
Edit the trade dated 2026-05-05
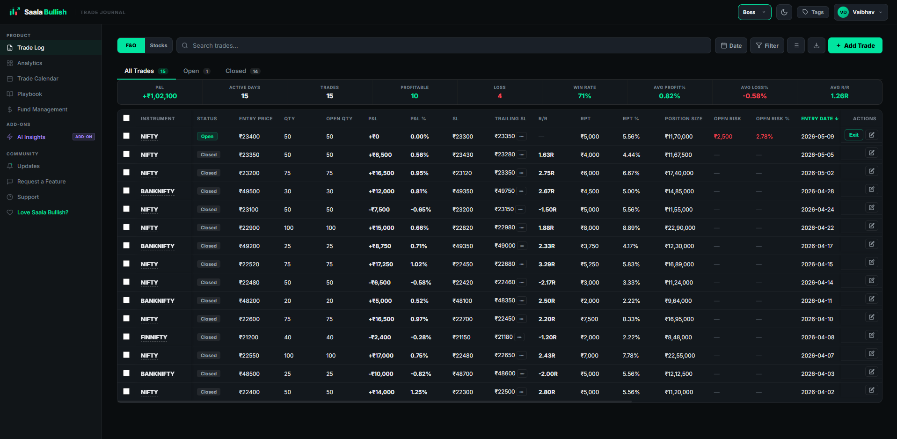pyautogui.click(x=872, y=153)
